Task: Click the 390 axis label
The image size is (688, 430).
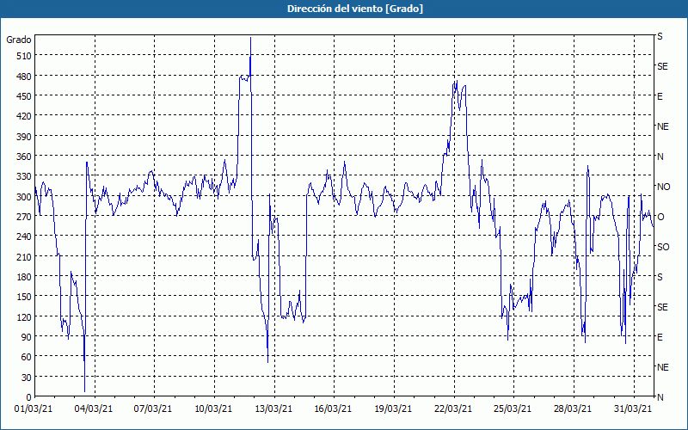Action: point(23,137)
